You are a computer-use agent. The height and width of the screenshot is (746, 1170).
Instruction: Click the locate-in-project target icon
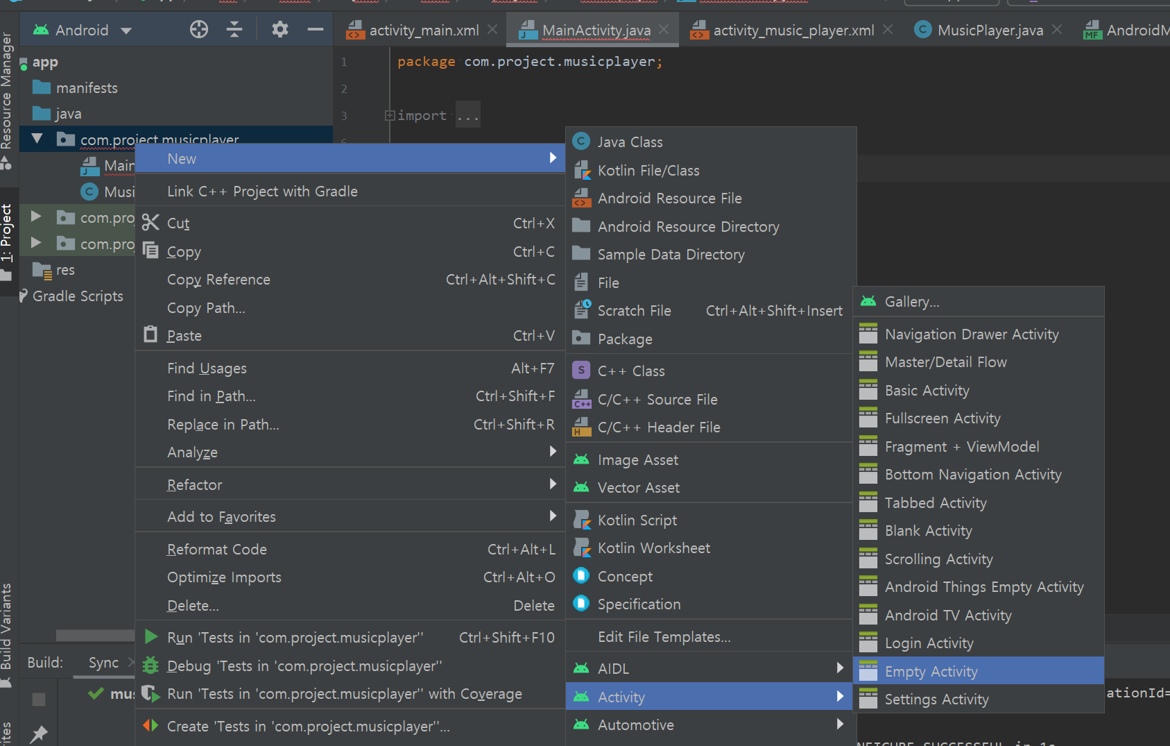pyautogui.click(x=199, y=29)
